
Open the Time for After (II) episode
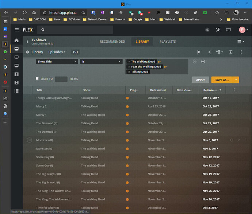click(47, 208)
